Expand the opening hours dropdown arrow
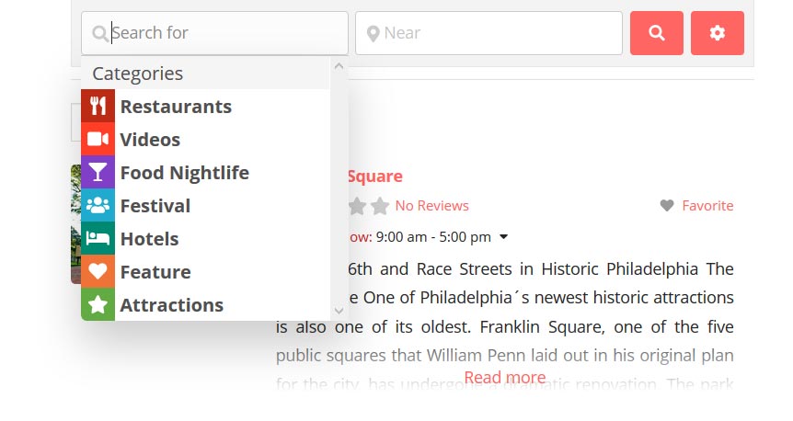This screenshot has height=421, width=793. (x=503, y=237)
